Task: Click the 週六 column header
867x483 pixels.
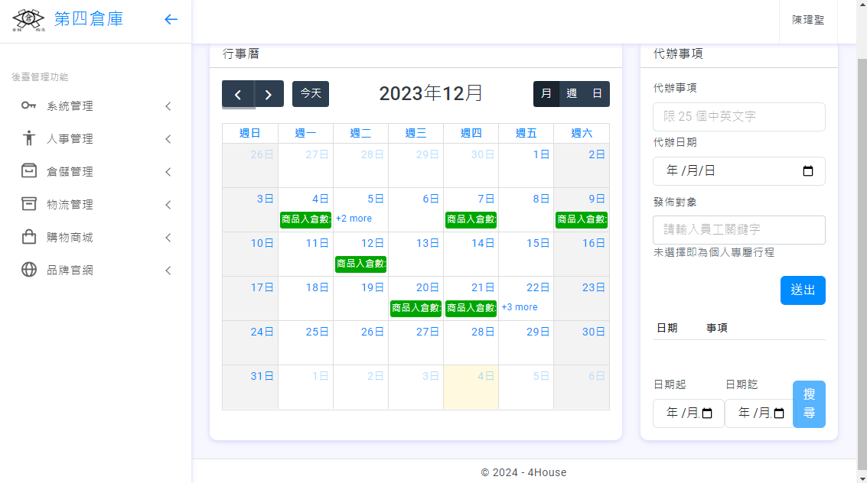Action: click(582, 134)
